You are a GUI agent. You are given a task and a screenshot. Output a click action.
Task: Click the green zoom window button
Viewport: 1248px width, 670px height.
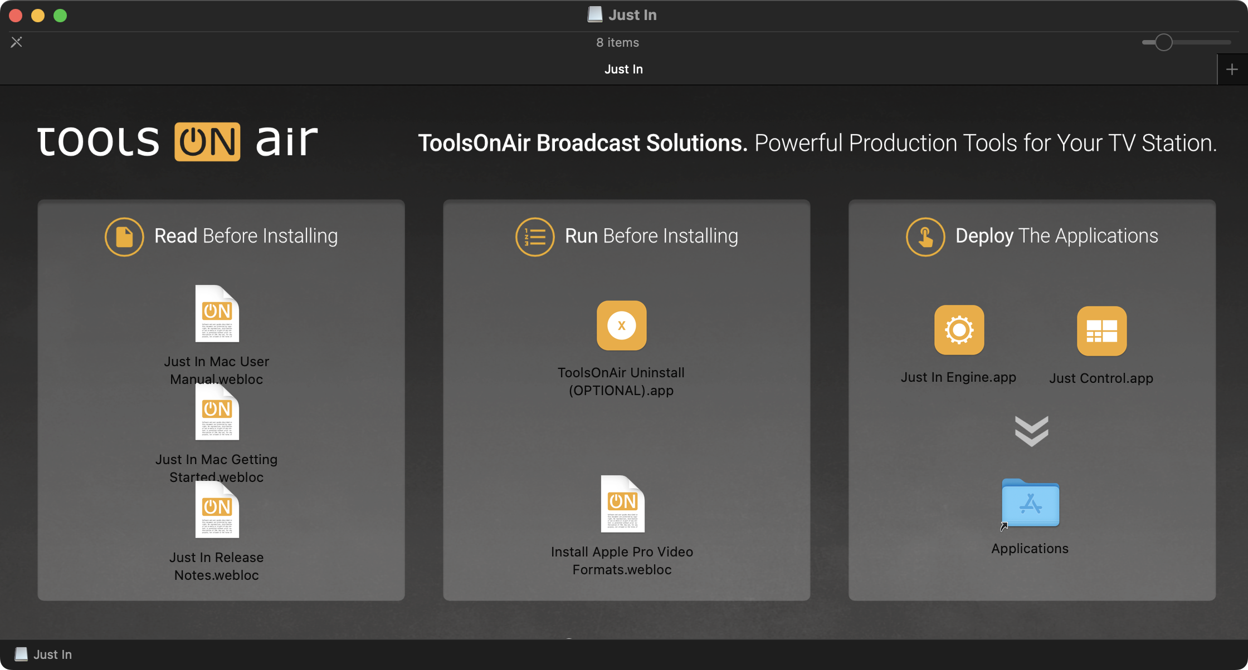pyautogui.click(x=60, y=15)
